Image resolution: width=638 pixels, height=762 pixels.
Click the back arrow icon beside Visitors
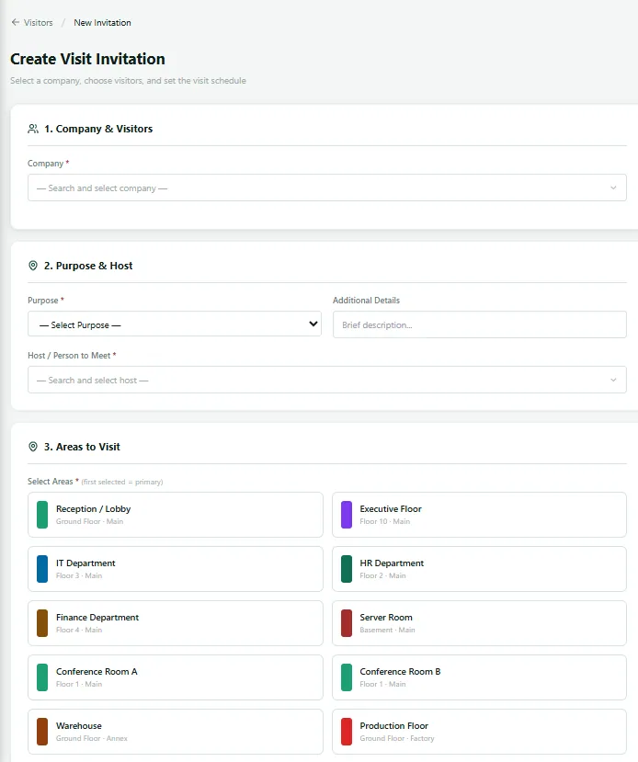point(16,22)
